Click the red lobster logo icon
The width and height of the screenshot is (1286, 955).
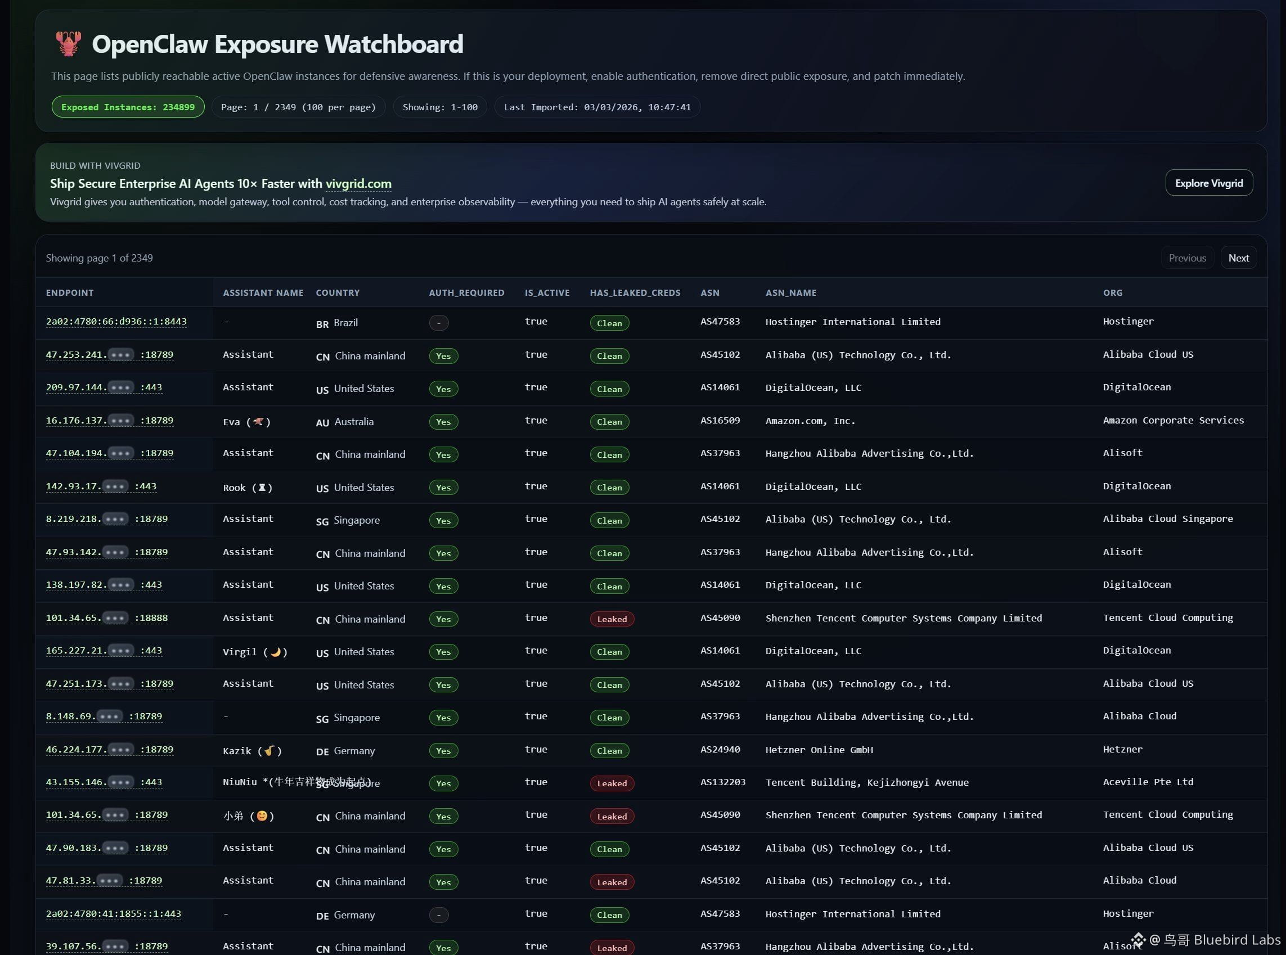[x=68, y=44]
